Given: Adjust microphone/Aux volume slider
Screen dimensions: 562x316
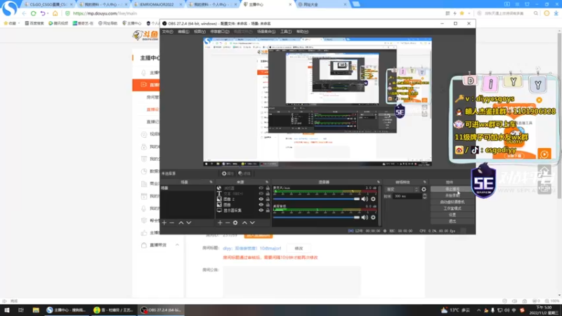Looking at the screenshot, I should (316, 199).
